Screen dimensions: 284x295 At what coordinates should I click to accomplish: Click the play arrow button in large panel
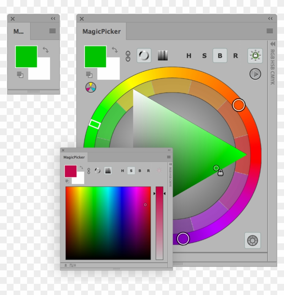pyautogui.click(x=255, y=74)
